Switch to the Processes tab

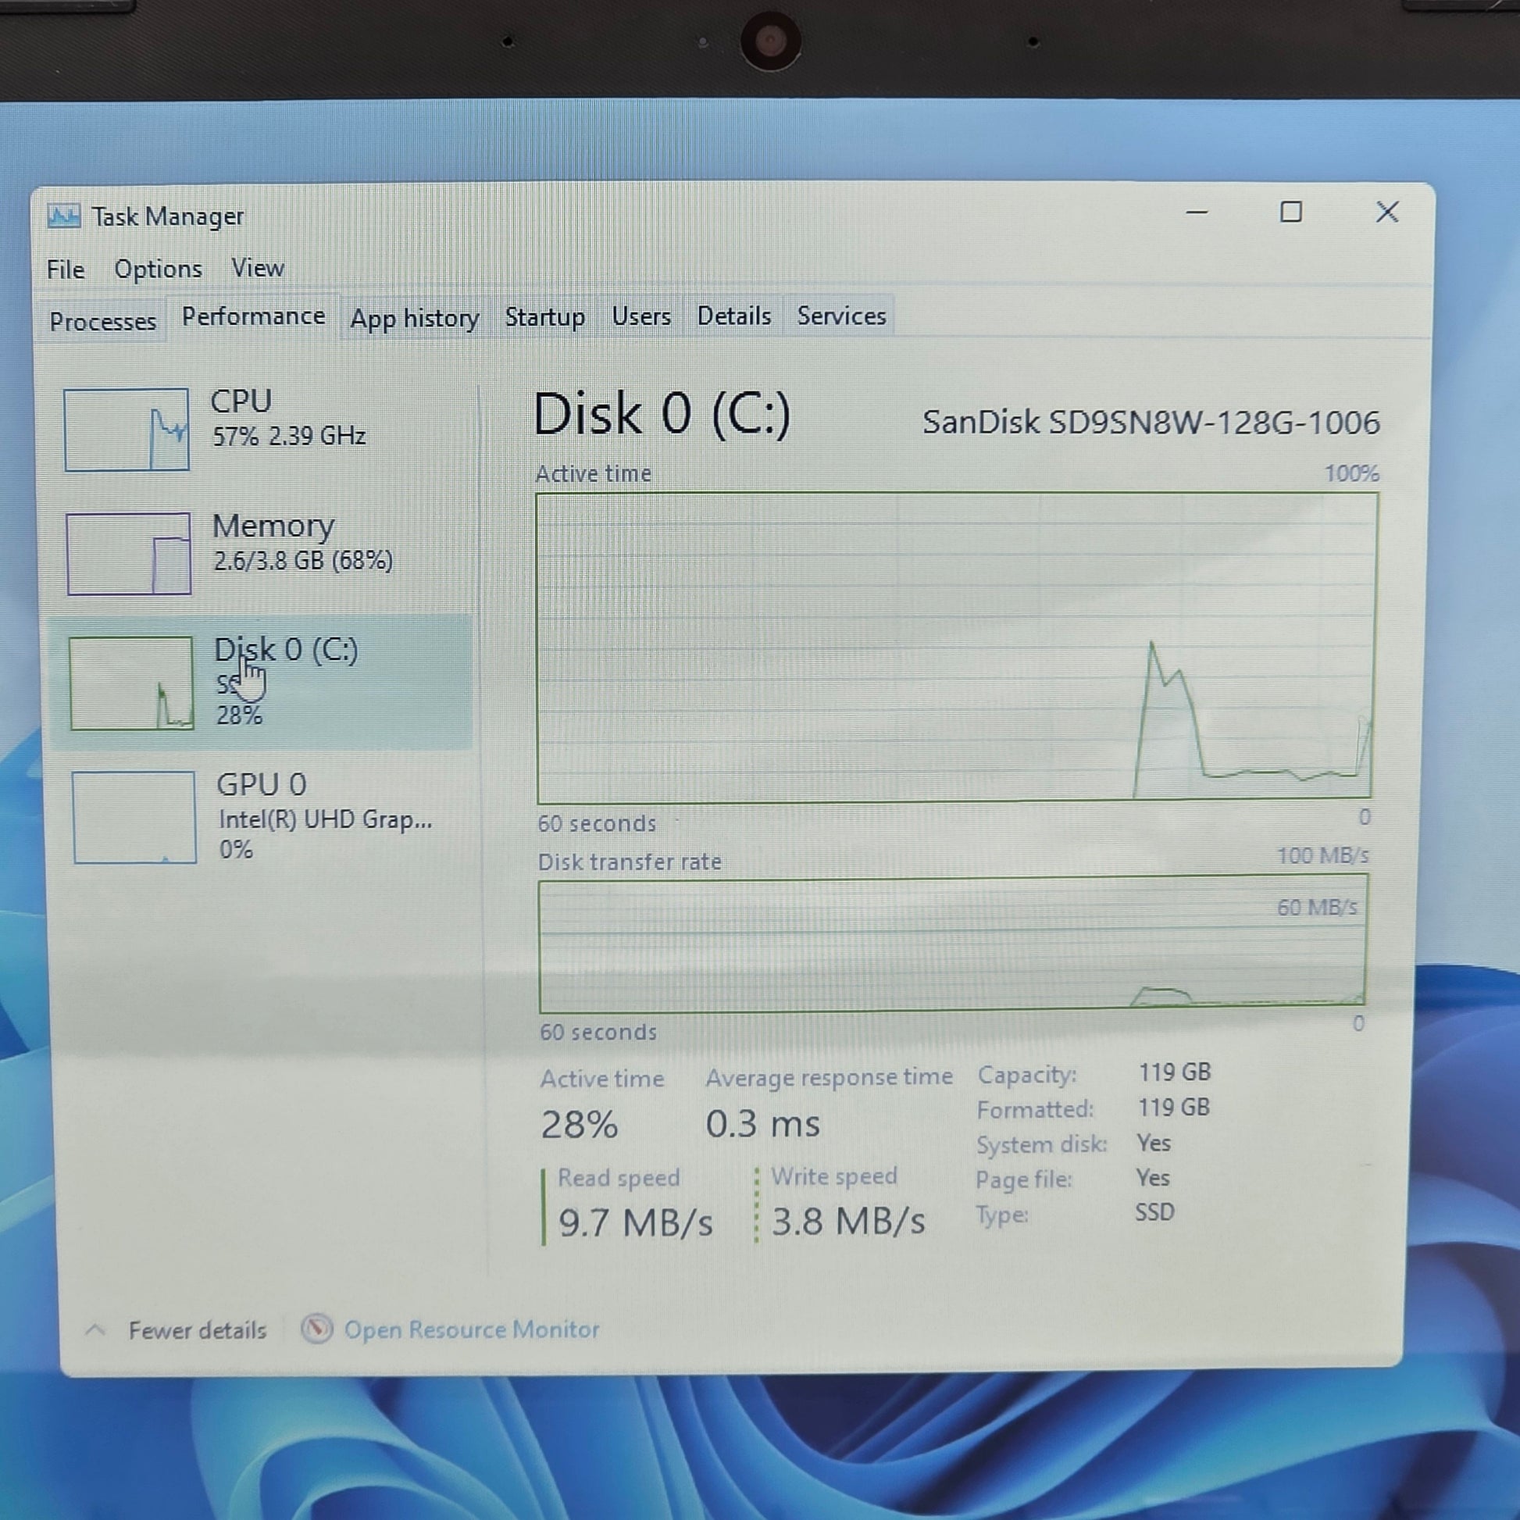tap(102, 321)
